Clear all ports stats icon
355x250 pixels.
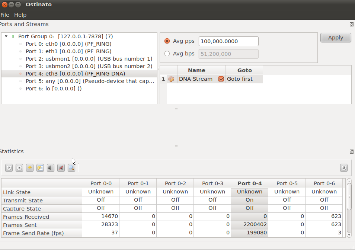(40, 168)
